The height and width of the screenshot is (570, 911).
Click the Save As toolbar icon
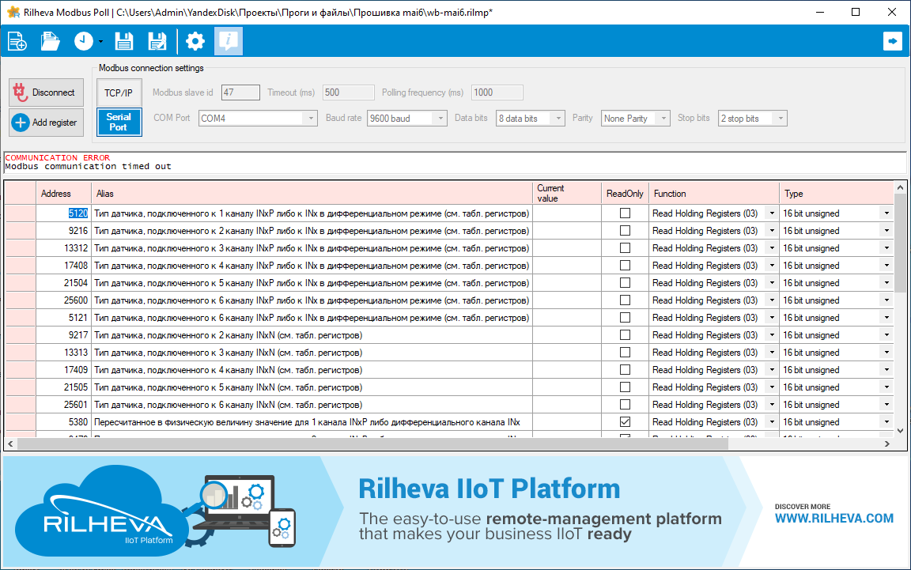[157, 41]
